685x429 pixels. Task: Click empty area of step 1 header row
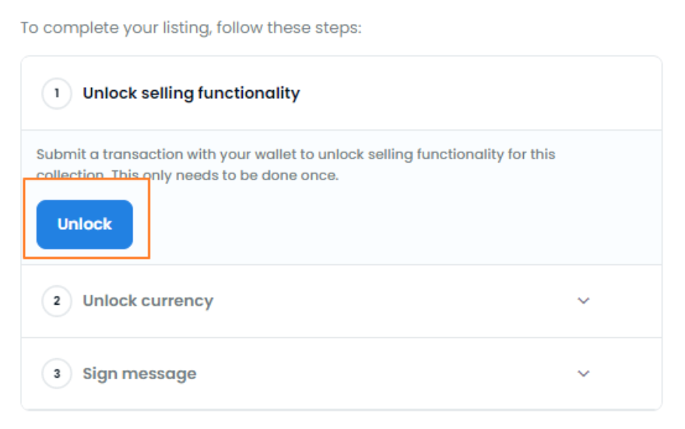(x=467, y=93)
